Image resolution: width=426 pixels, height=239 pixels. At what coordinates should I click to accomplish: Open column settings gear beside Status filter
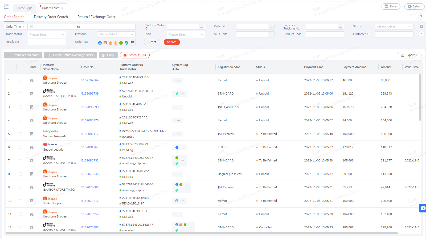pos(421,27)
